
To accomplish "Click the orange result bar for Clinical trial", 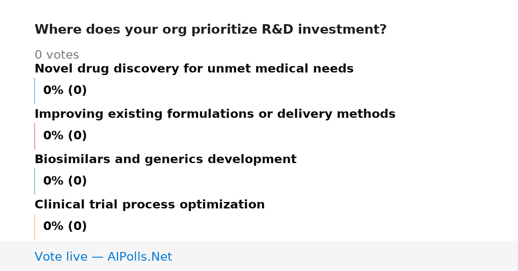I will [x=35, y=227].
